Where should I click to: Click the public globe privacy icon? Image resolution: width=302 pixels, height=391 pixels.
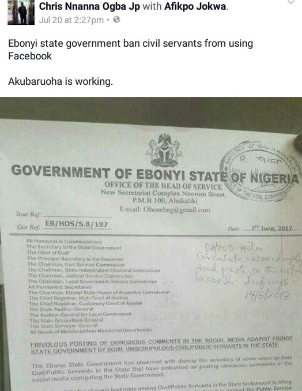(x=116, y=20)
